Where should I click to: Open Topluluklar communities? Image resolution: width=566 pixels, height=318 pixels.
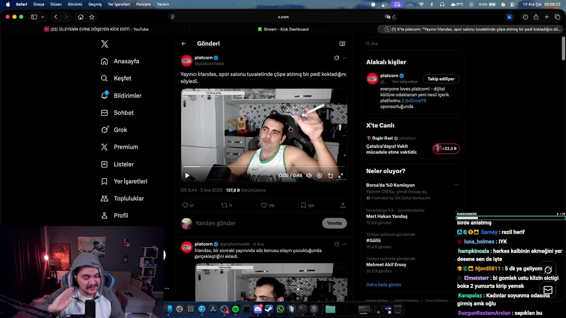pyautogui.click(x=122, y=198)
